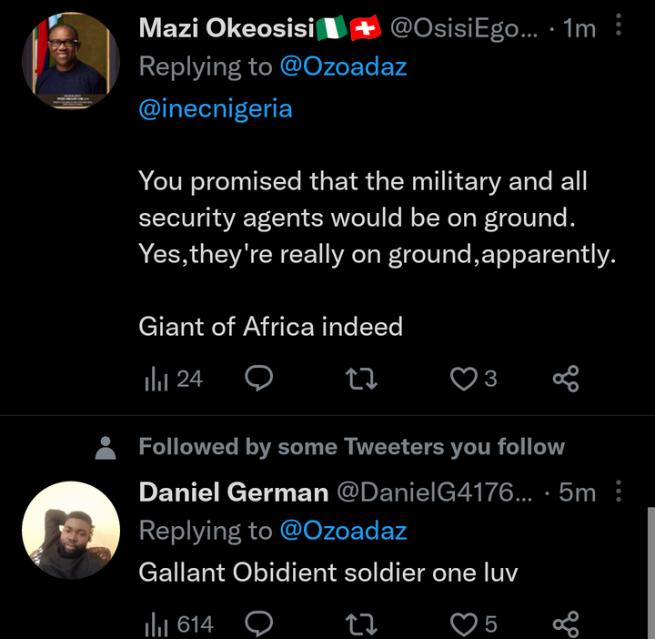
Task: Open Mazi Okeosisi's profile picture
Action: [71, 61]
